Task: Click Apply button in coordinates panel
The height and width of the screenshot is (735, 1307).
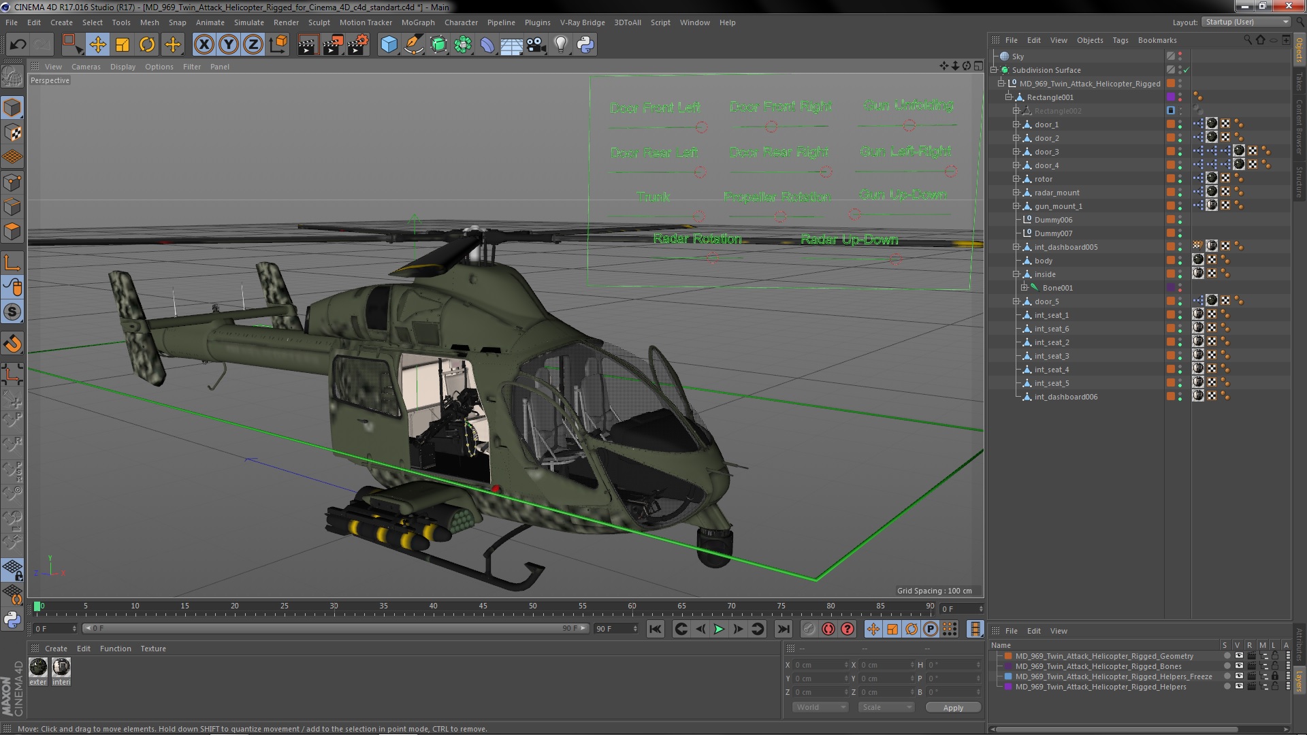Action: [x=953, y=707]
